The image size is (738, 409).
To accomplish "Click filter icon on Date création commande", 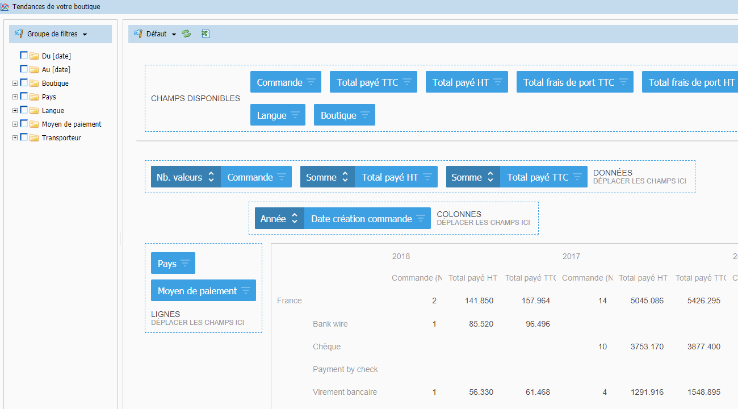I will click(x=421, y=219).
